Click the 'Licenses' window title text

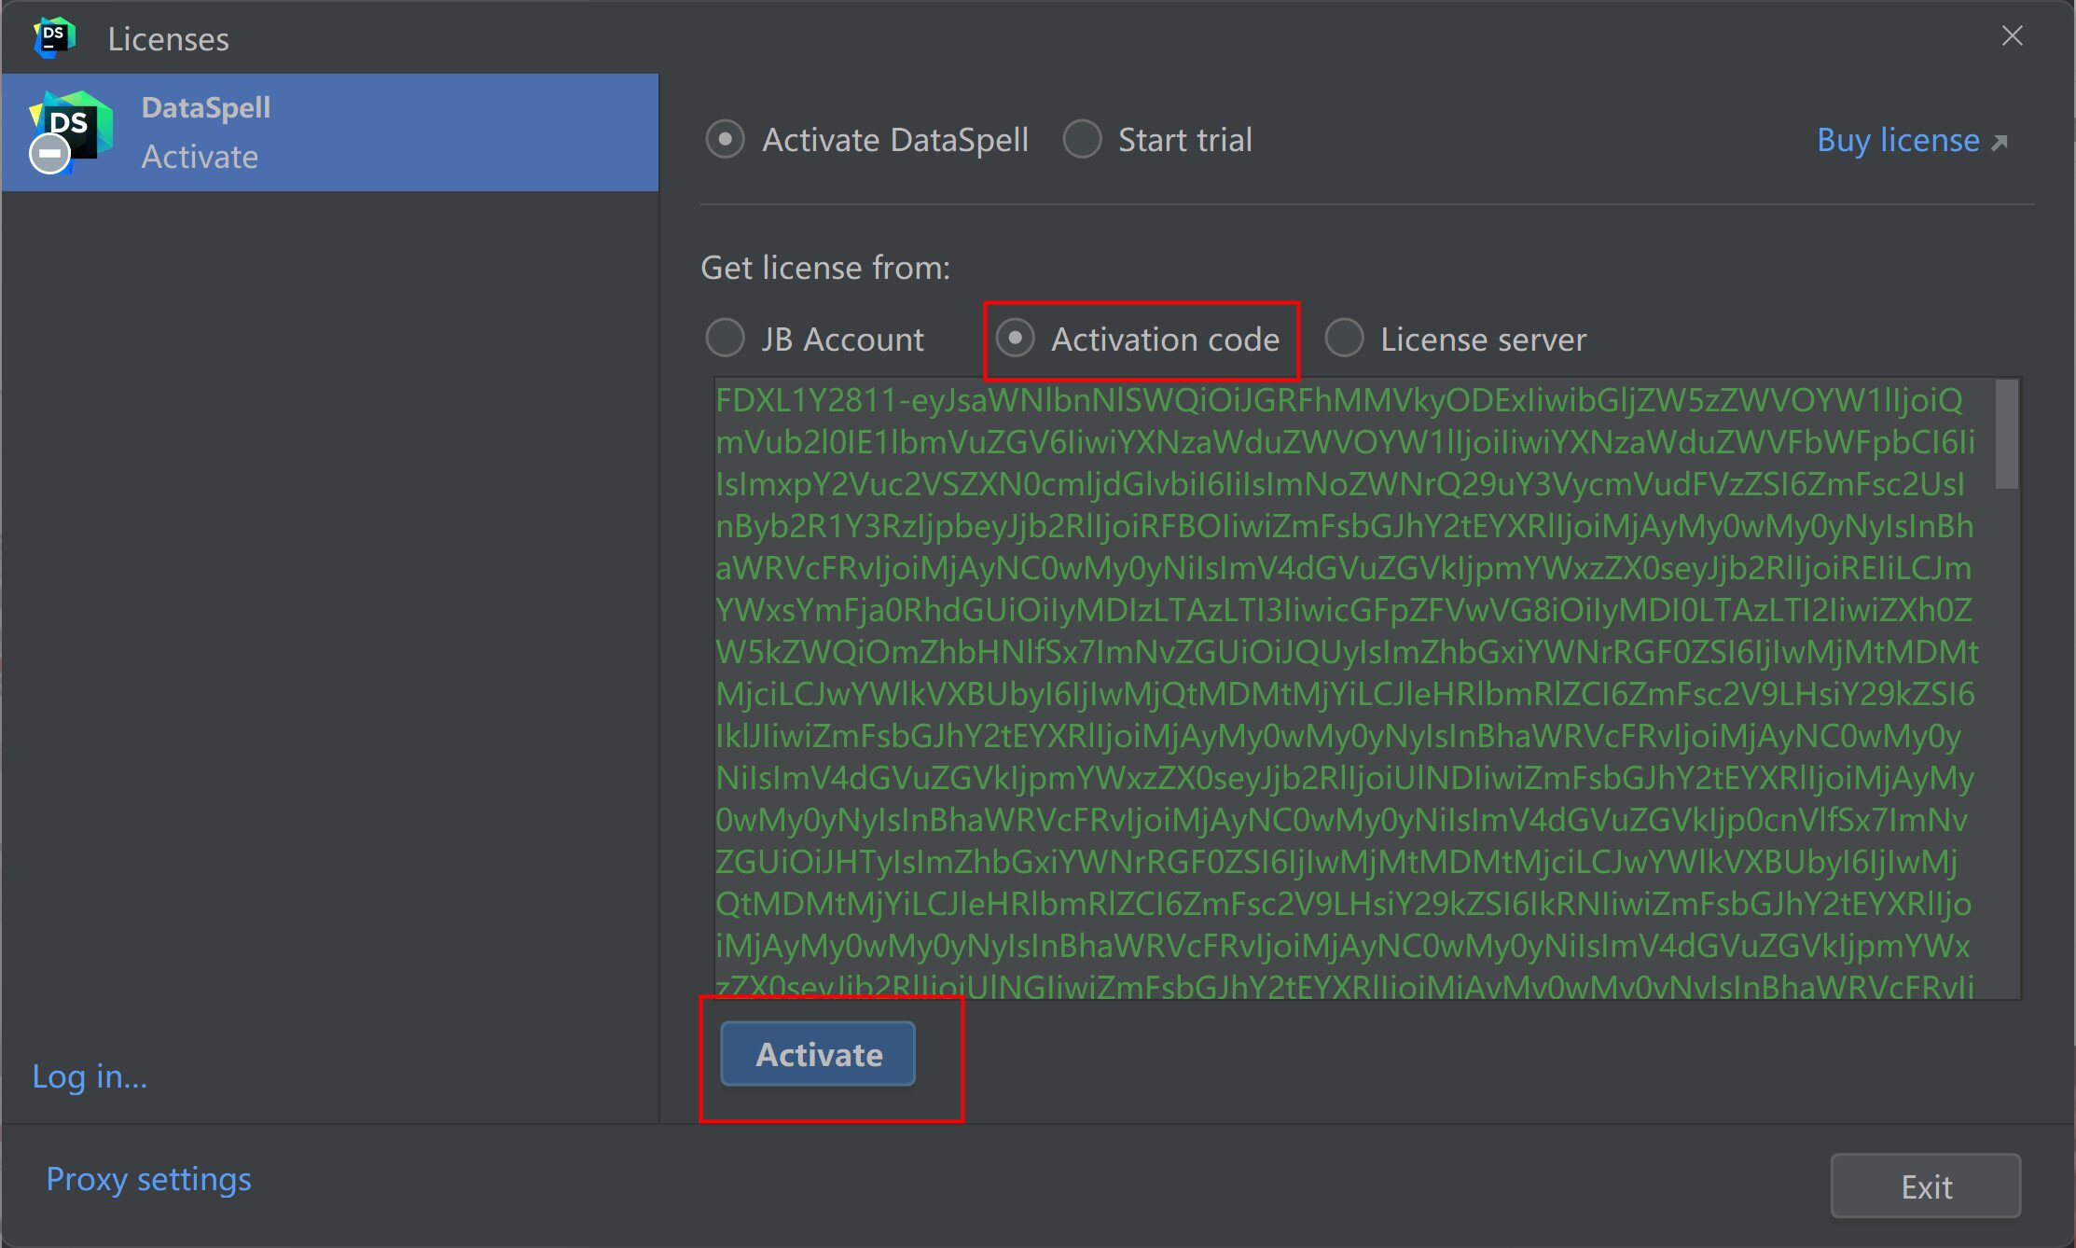pyautogui.click(x=168, y=39)
